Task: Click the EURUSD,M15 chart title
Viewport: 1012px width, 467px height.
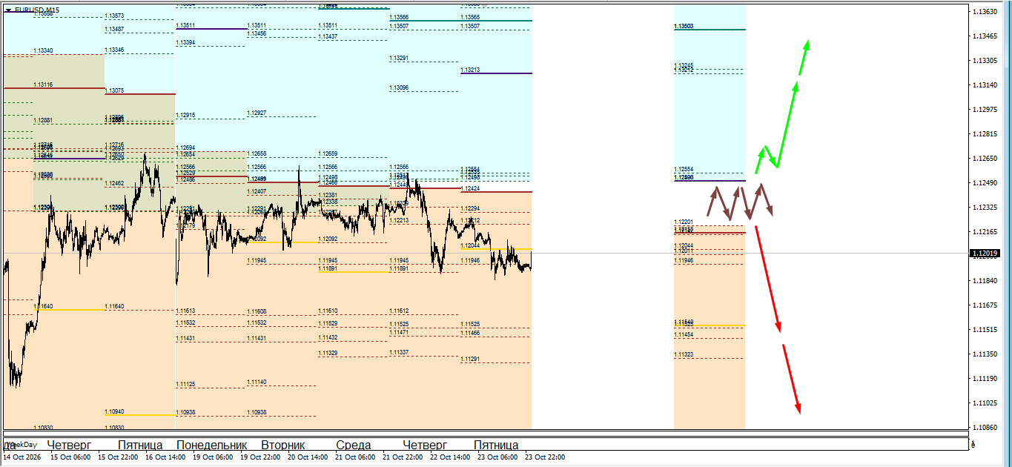Action: 37,10
